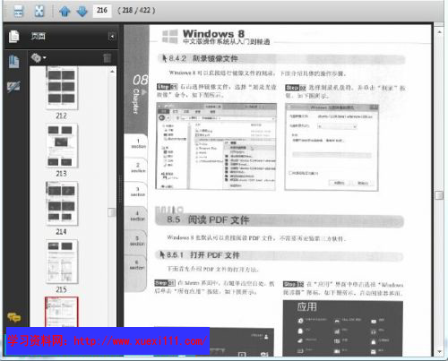Go to next page with down arrow
Screen dimensions: 448x361
tap(82, 12)
